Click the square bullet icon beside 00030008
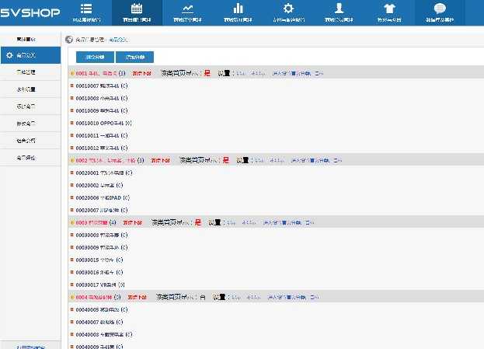484x349 pixels. pos(72,235)
